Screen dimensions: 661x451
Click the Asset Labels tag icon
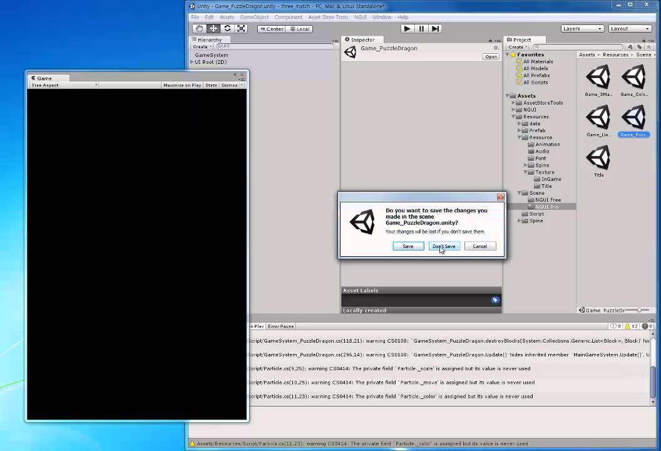coord(495,300)
